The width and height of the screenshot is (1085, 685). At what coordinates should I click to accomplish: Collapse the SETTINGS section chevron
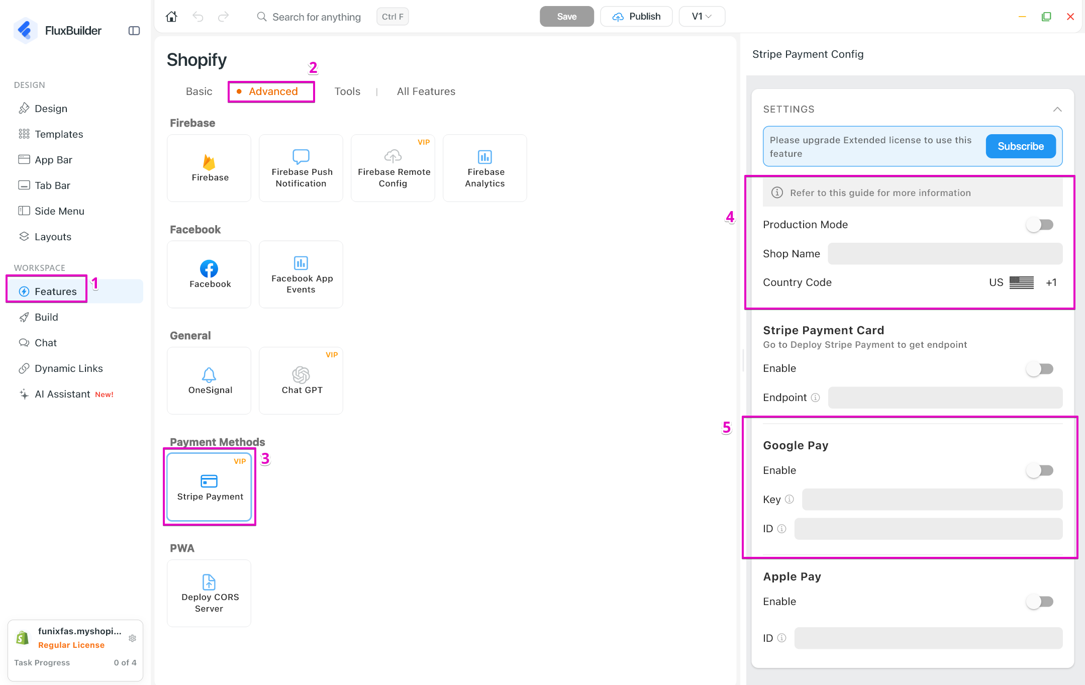(1057, 110)
